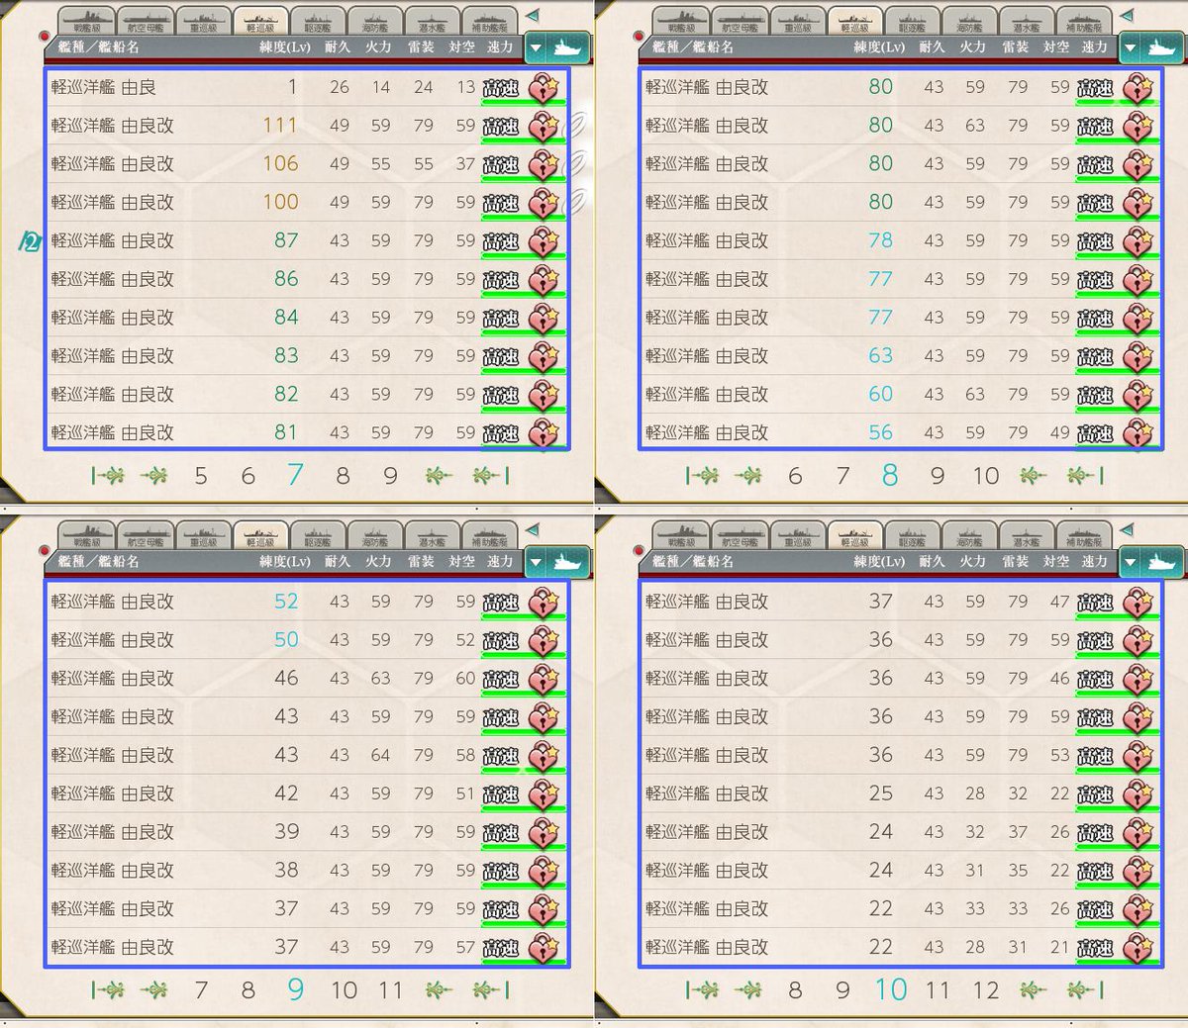
Task: Go to page 11 in page 9 panel
Action: click(391, 990)
